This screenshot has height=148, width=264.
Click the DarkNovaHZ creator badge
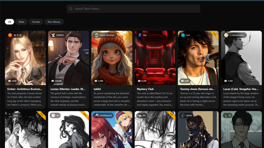tap(103, 115)
